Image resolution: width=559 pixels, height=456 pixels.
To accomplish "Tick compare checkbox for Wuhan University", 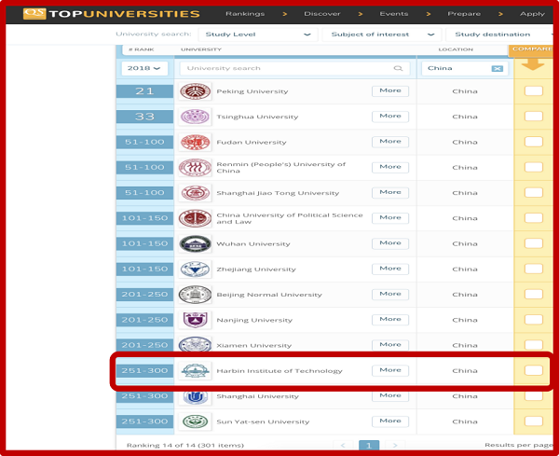I will [534, 243].
